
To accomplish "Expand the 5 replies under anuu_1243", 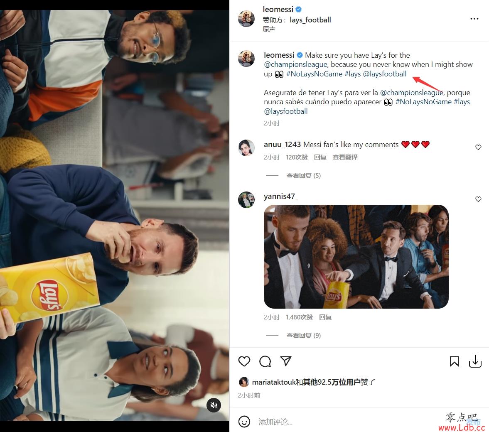I will (303, 176).
